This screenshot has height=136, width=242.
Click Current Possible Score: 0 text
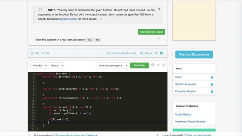[x=121, y=53]
